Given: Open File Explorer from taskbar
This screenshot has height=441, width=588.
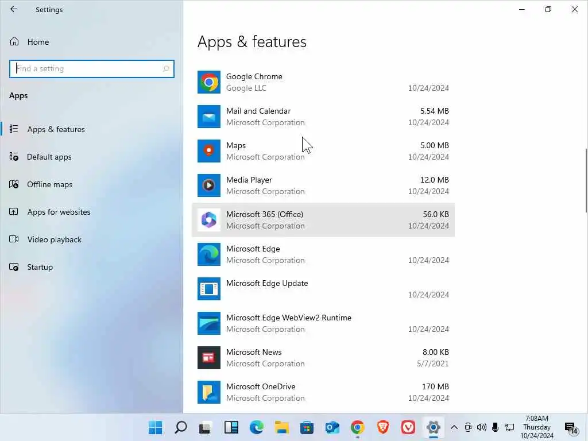Looking at the screenshot, I should 281,427.
